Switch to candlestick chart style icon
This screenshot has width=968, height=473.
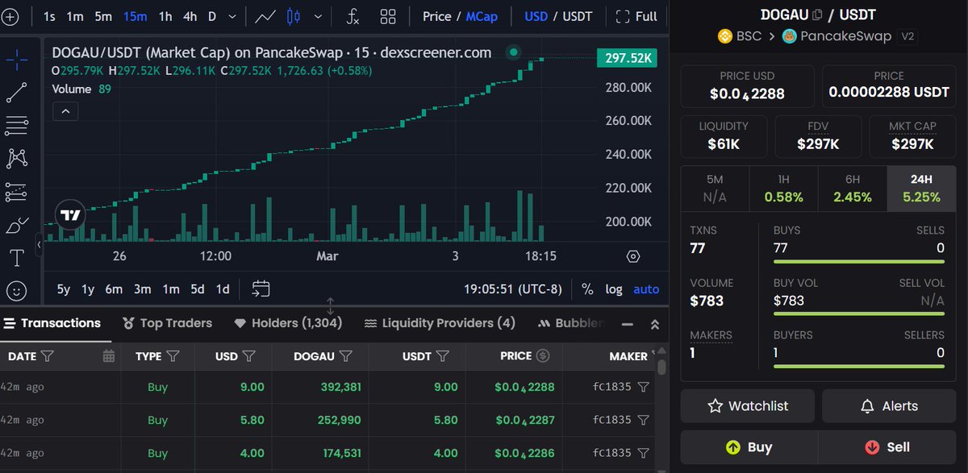click(x=293, y=16)
